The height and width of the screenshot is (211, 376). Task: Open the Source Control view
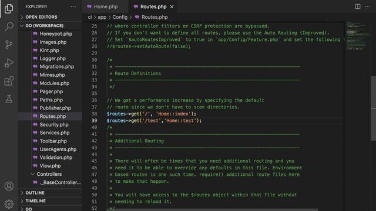[x=9, y=45]
